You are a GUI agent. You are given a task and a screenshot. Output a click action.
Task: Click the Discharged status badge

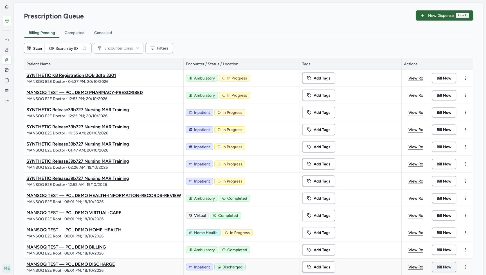pos(230,267)
